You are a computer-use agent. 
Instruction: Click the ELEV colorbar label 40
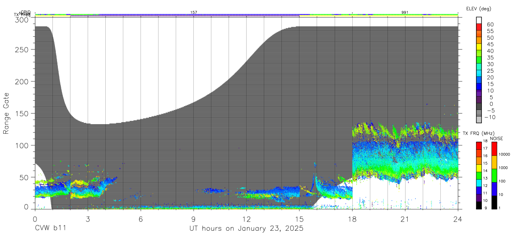pyautogui.click(x=490, y=51)
